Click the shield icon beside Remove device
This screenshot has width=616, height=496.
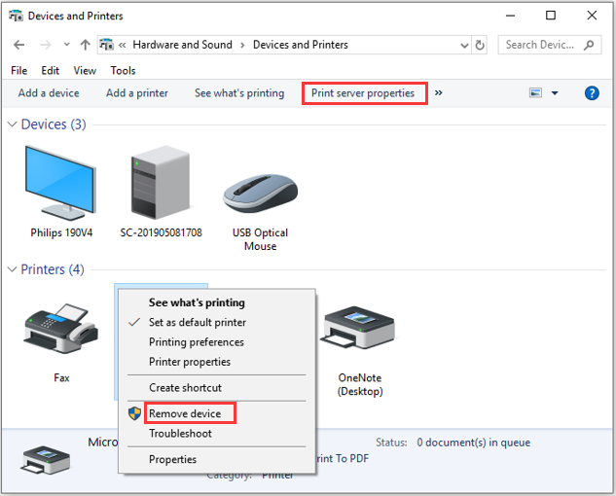pyautogui.click(x=134, y=413)
